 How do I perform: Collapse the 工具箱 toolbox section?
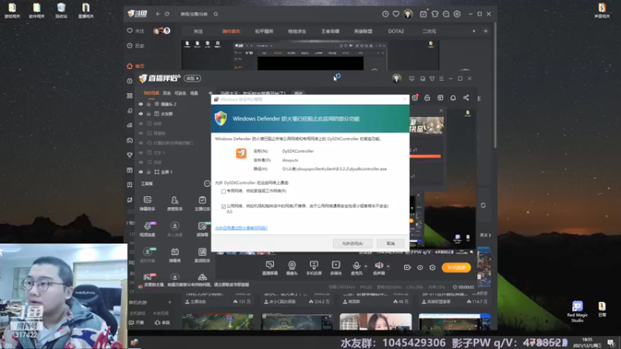[x=207, y=184]
